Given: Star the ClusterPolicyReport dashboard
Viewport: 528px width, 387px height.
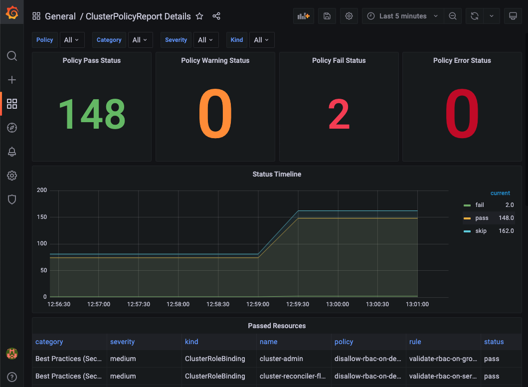Looking at the screenshot, I should (199, 16).
